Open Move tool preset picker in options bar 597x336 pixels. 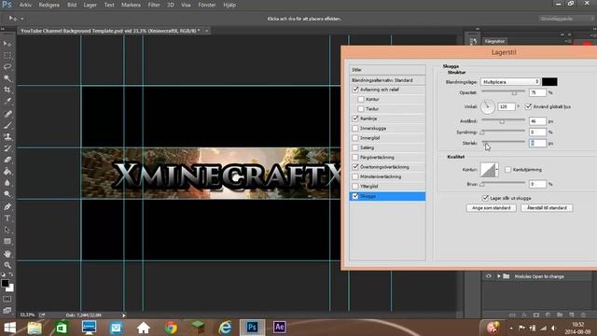[x=22, y=19]
